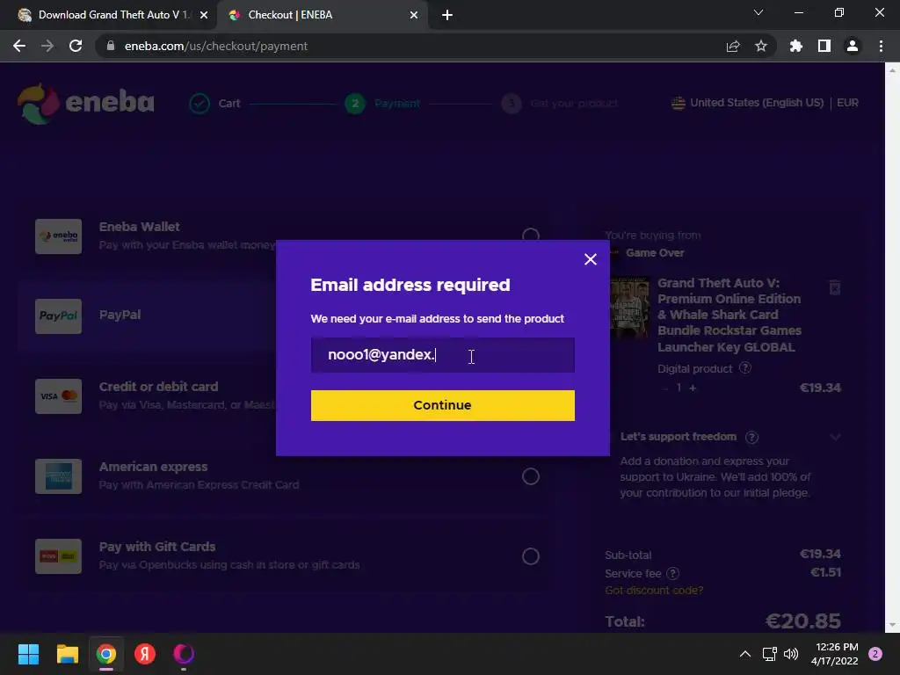This screenshot has width=900, height=675.
Task: Toggle the Chrome side panel
Action: pyautogui.click(x=824, y=46)
